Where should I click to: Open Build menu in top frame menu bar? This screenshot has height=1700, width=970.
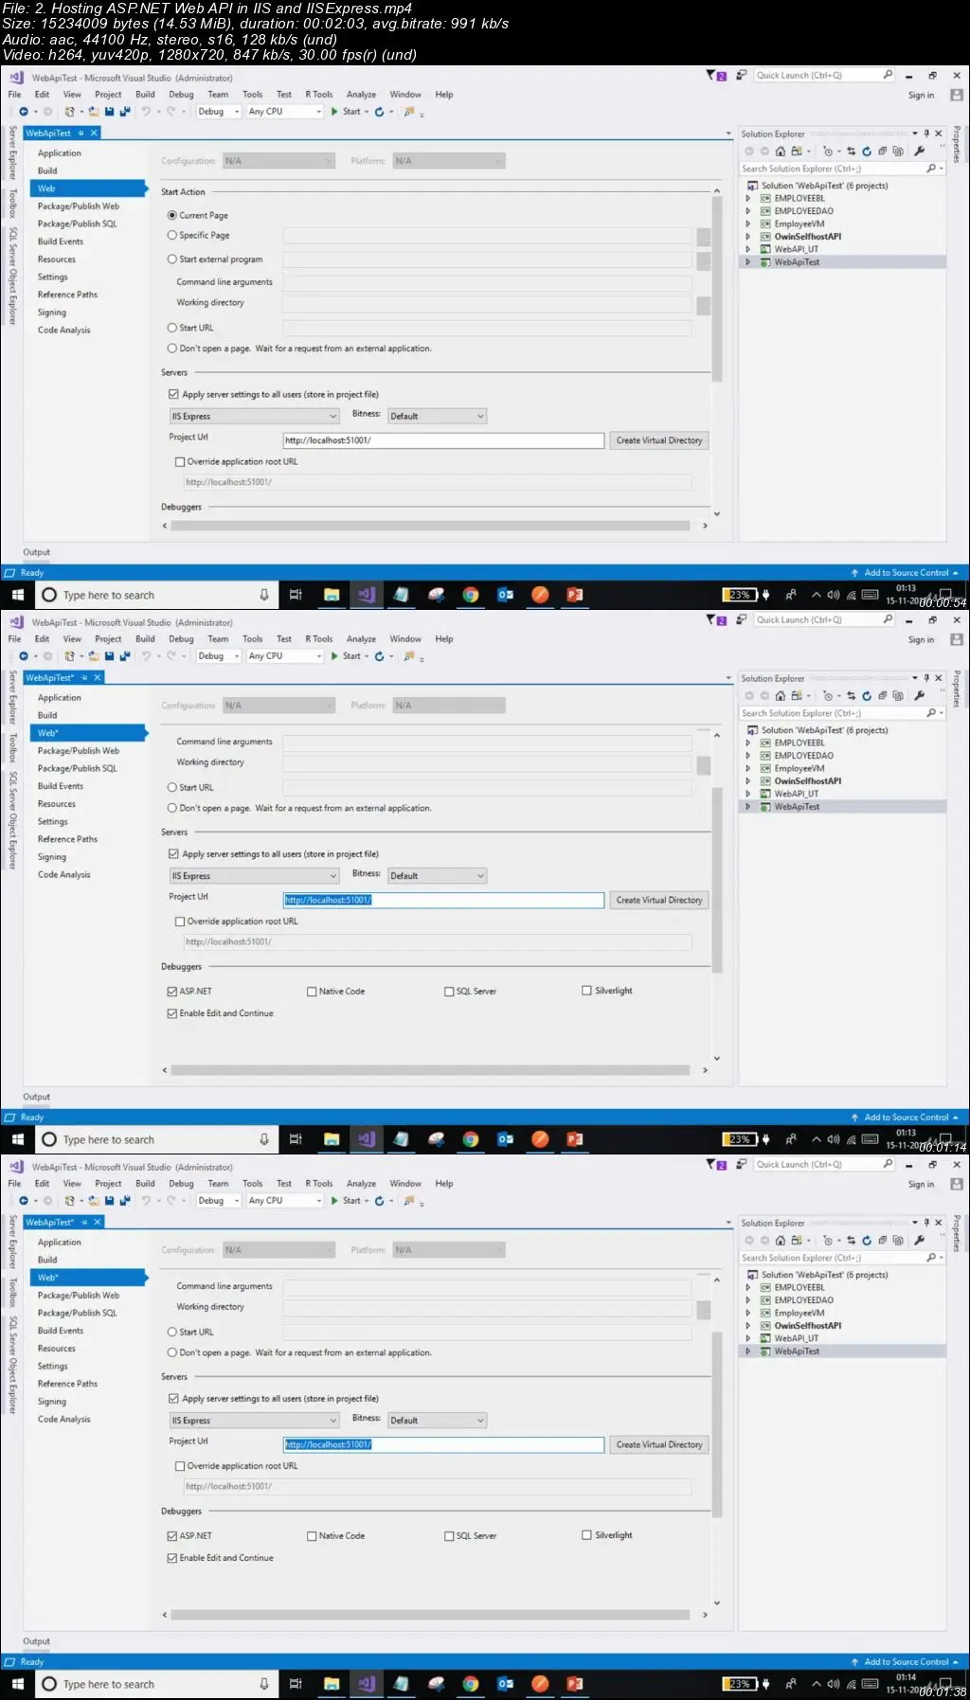click(145, 95)
